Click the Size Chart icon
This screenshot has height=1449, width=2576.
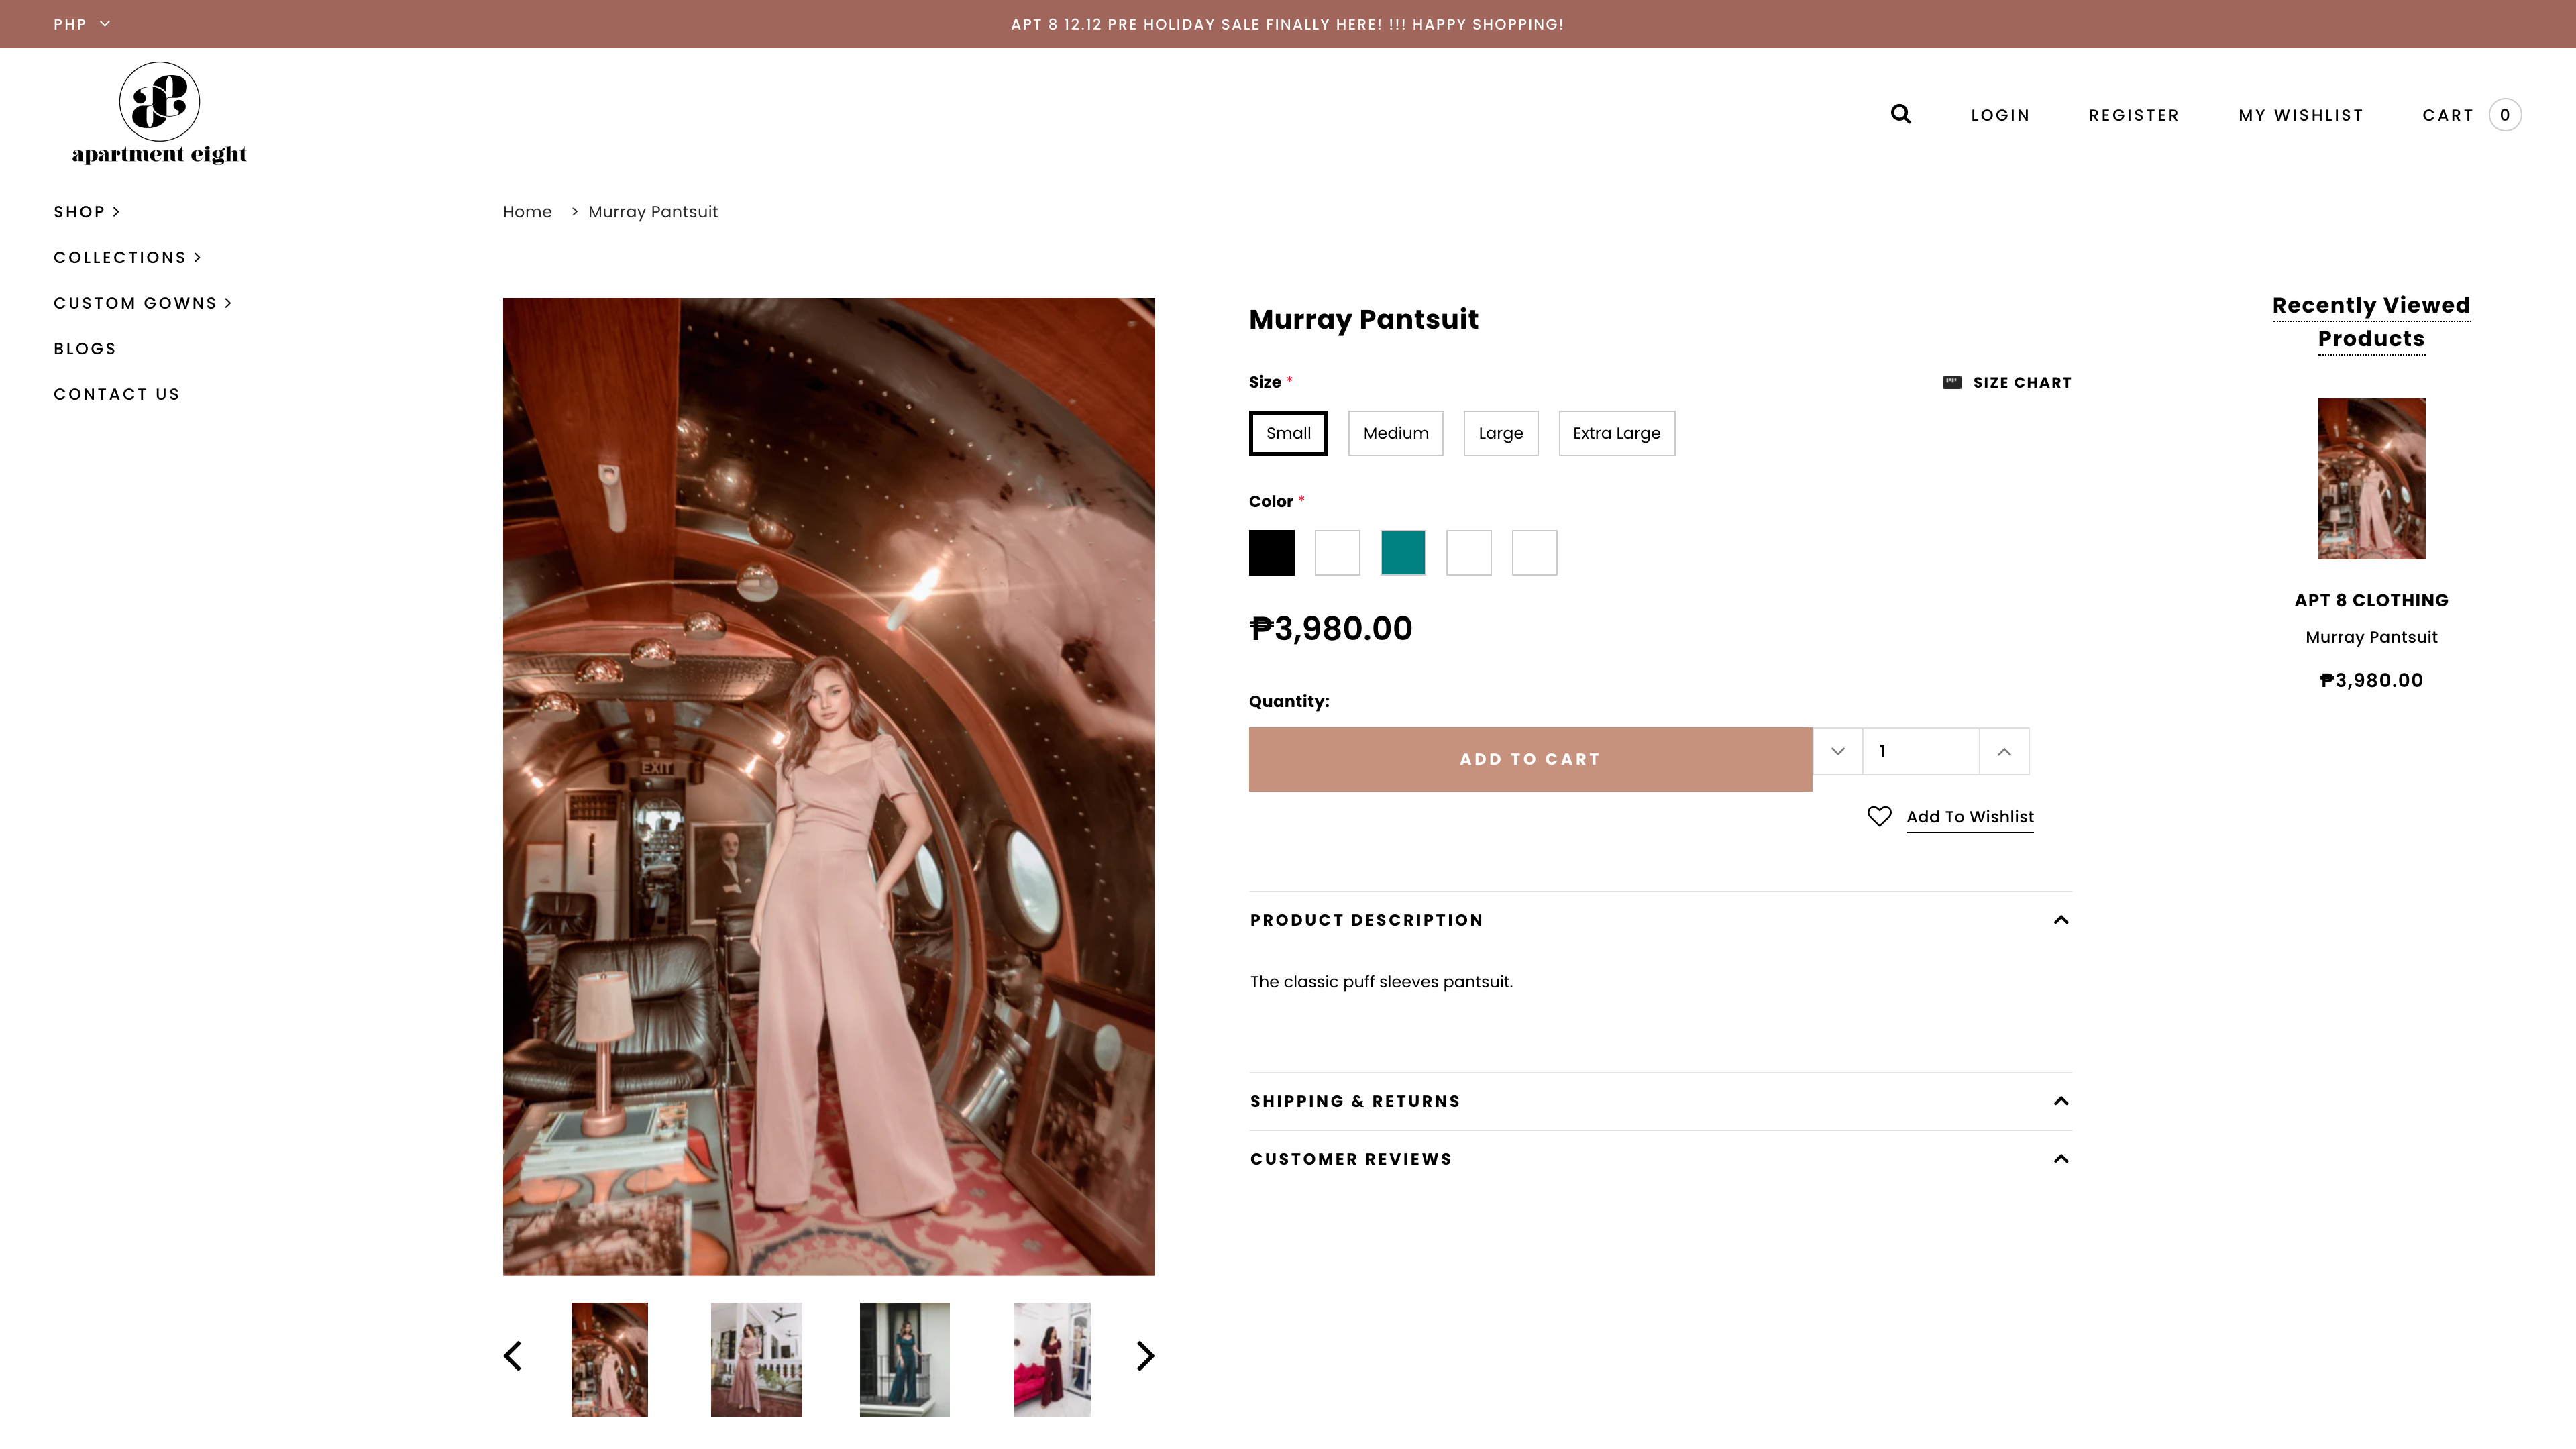[1951, 381]
